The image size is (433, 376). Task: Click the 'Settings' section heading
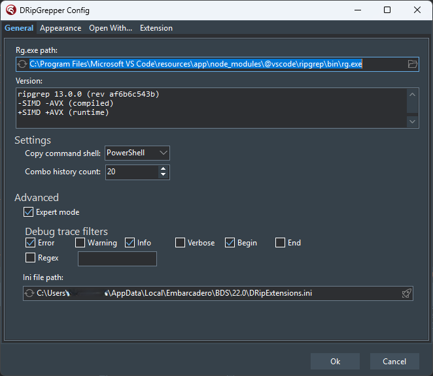point(33,140)
